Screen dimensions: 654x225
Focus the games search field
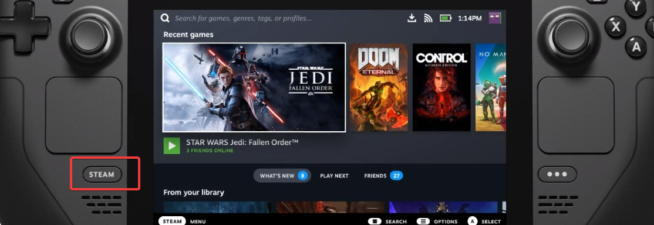[x=243, y=18]
